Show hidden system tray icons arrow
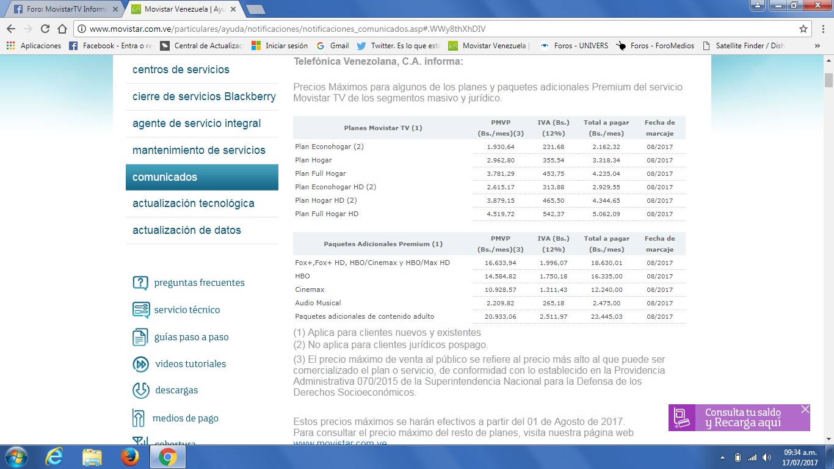The width and height of the screenshot is (834, 469). (723, 457)
